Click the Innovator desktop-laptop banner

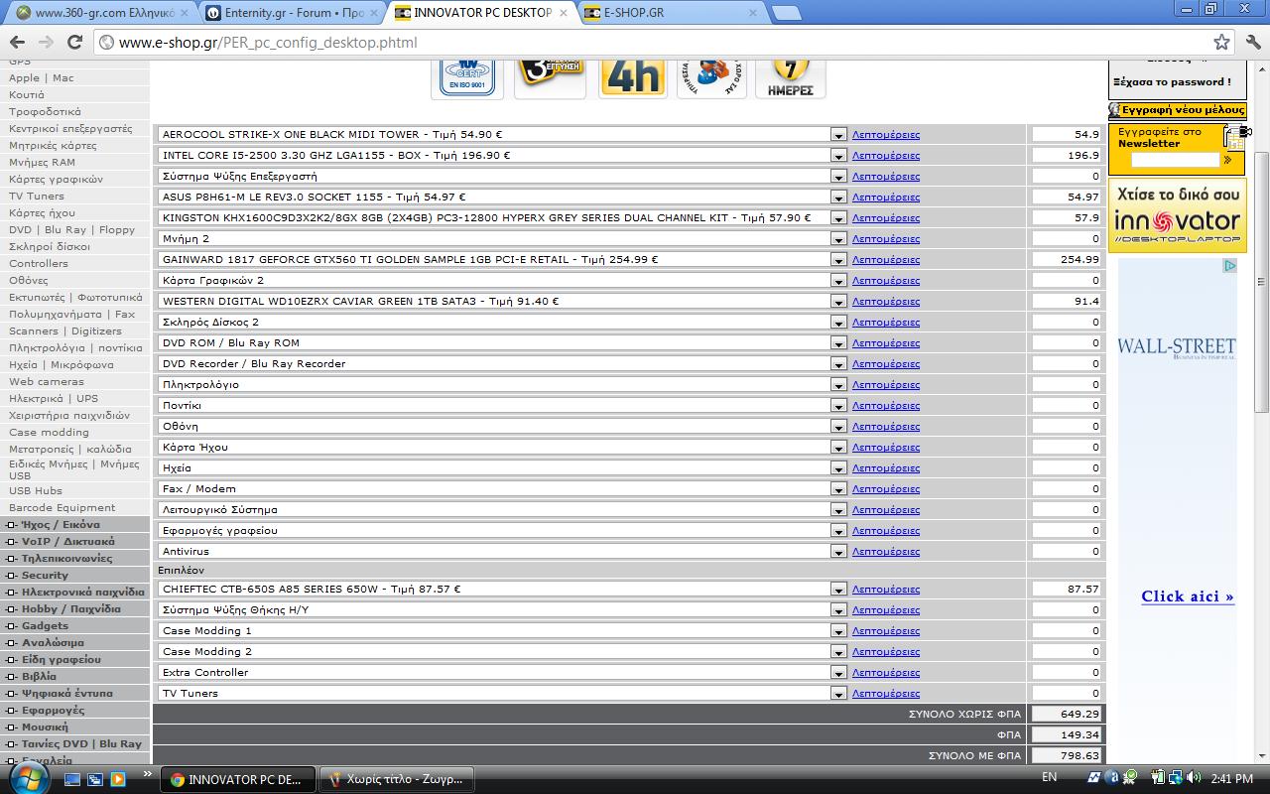click(1178, 215)
